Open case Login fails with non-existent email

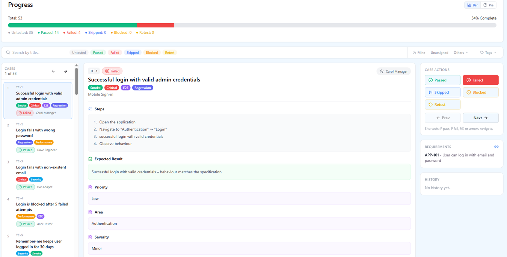[38, 175]
